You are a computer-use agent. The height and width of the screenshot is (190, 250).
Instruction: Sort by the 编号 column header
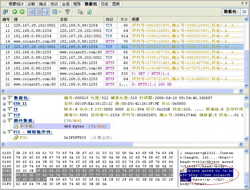point(6,19)
